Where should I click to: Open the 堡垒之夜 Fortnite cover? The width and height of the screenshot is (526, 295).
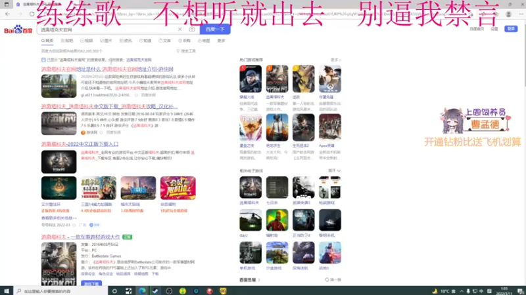tap(251, 127)
